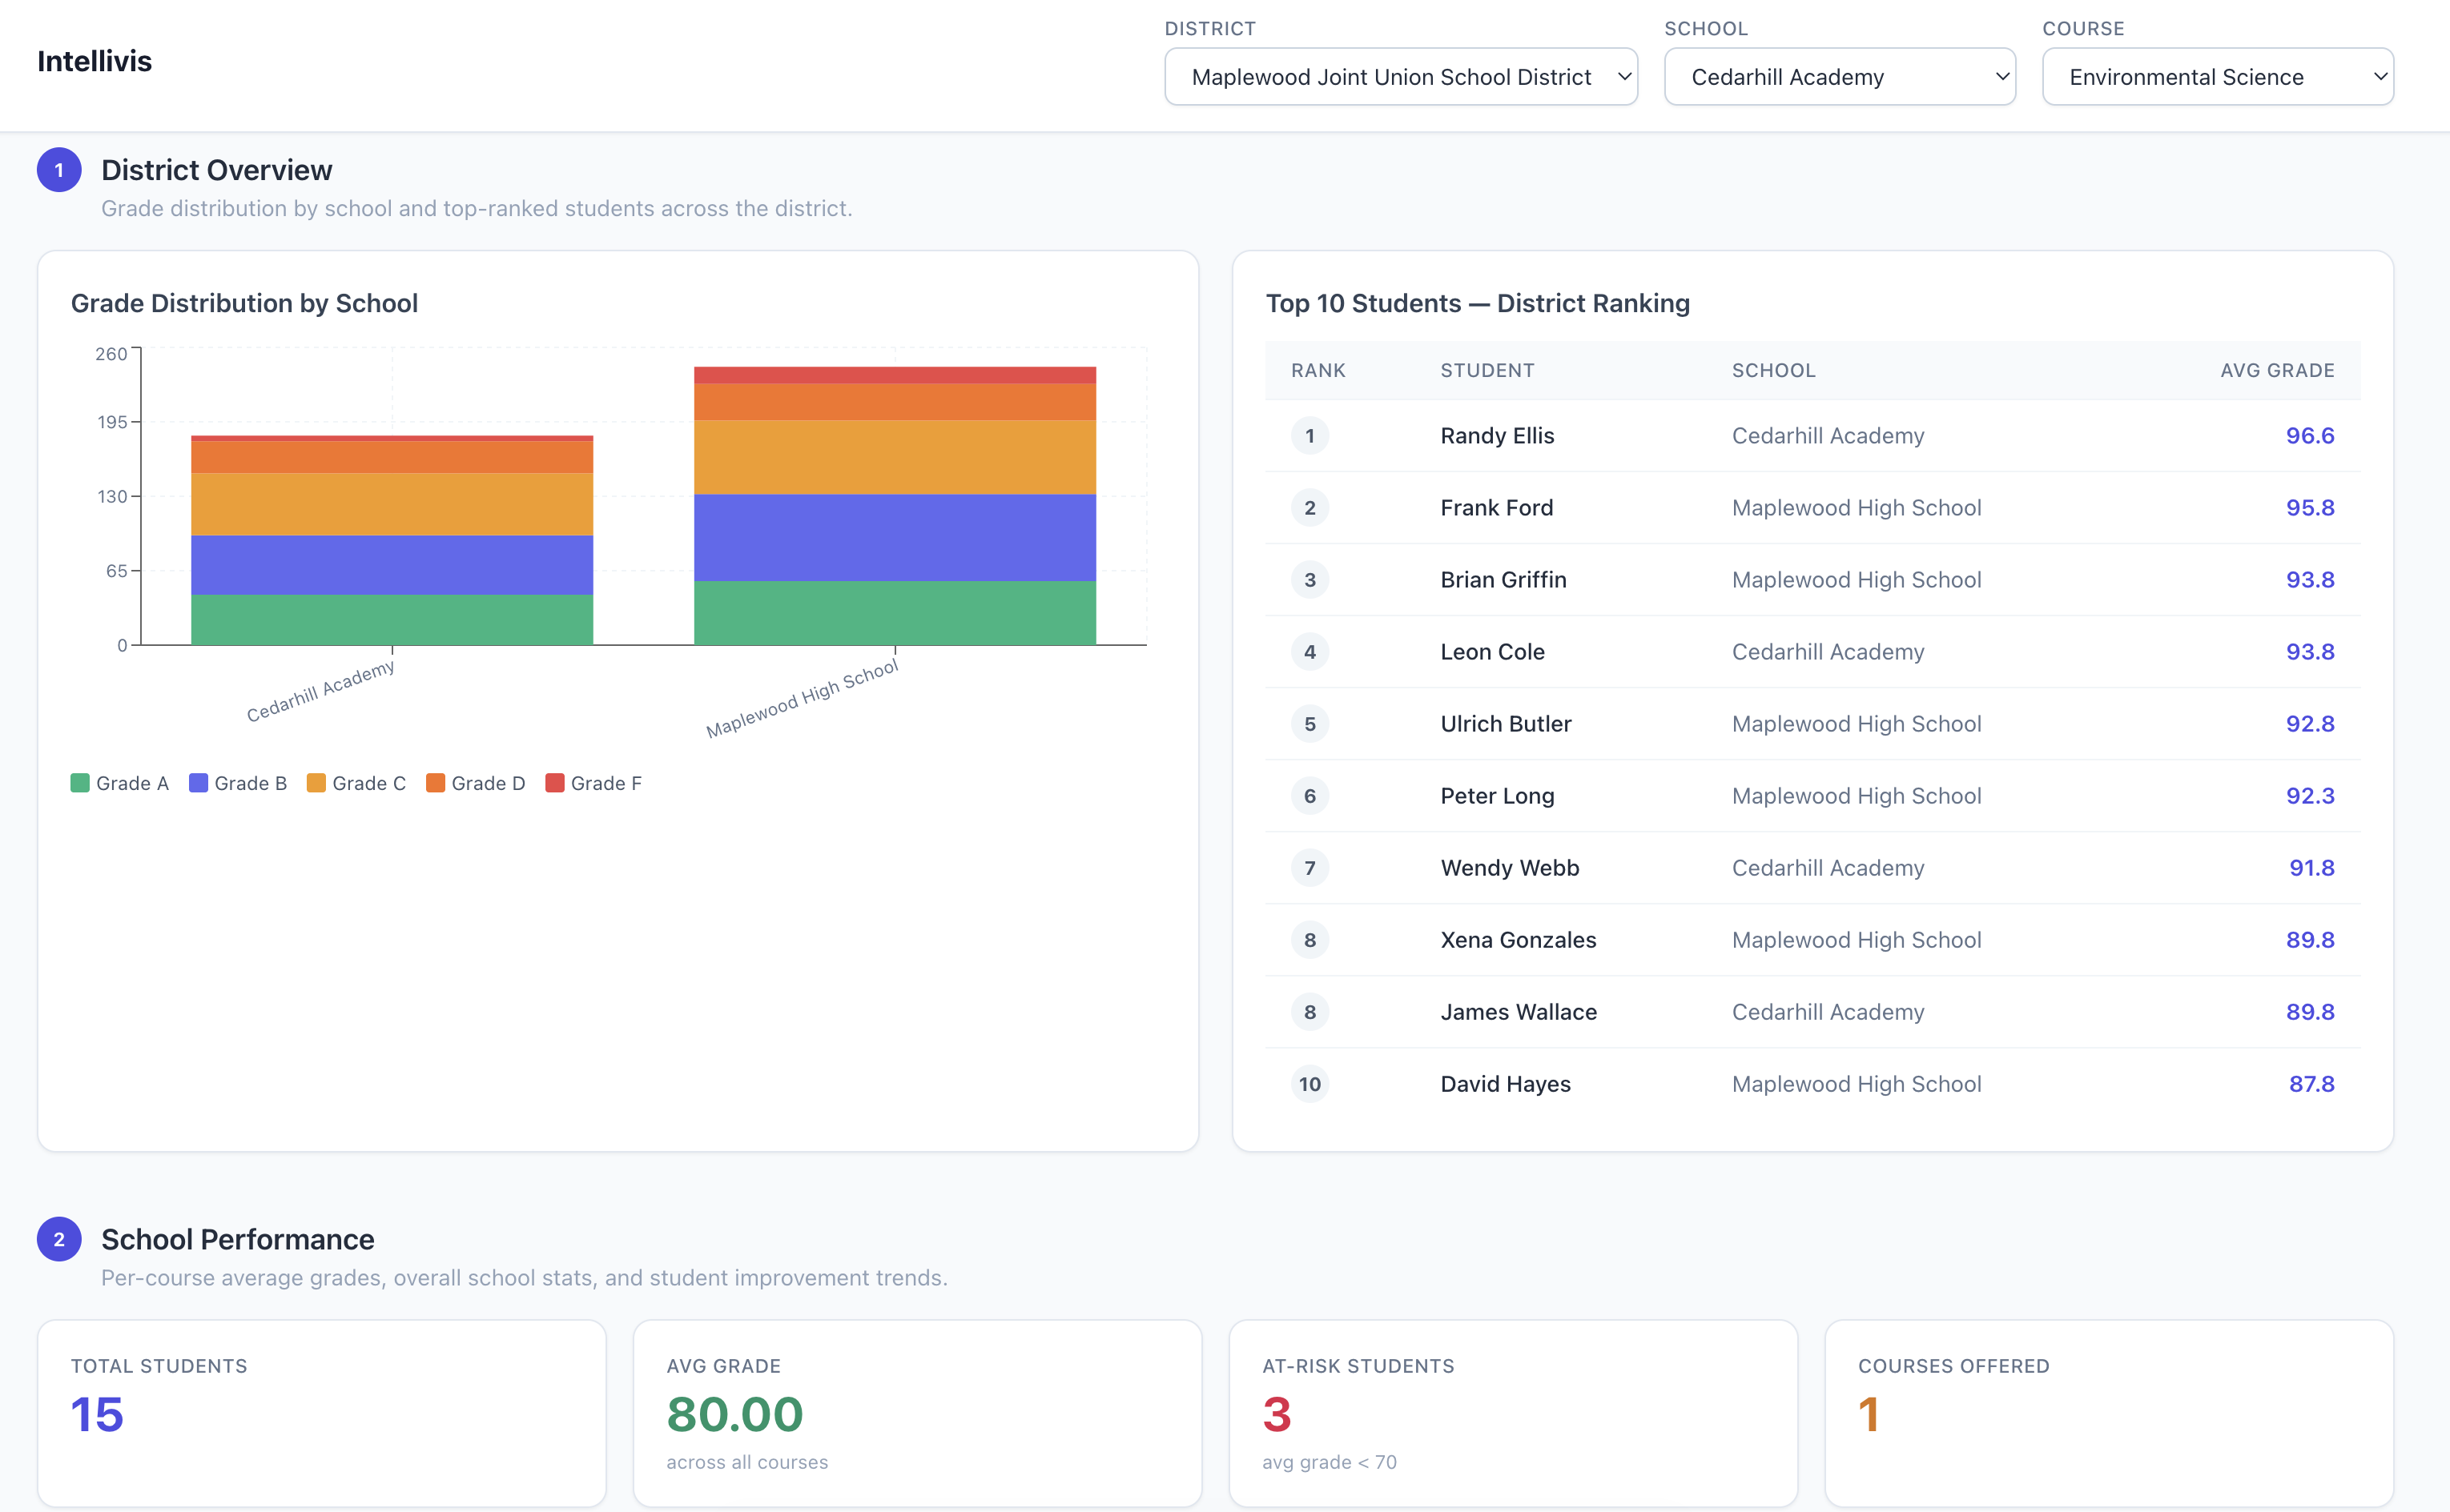Screen dimensions: 2450x1512
Task: Click the Grade F red legend square
Action: point(554,783)
